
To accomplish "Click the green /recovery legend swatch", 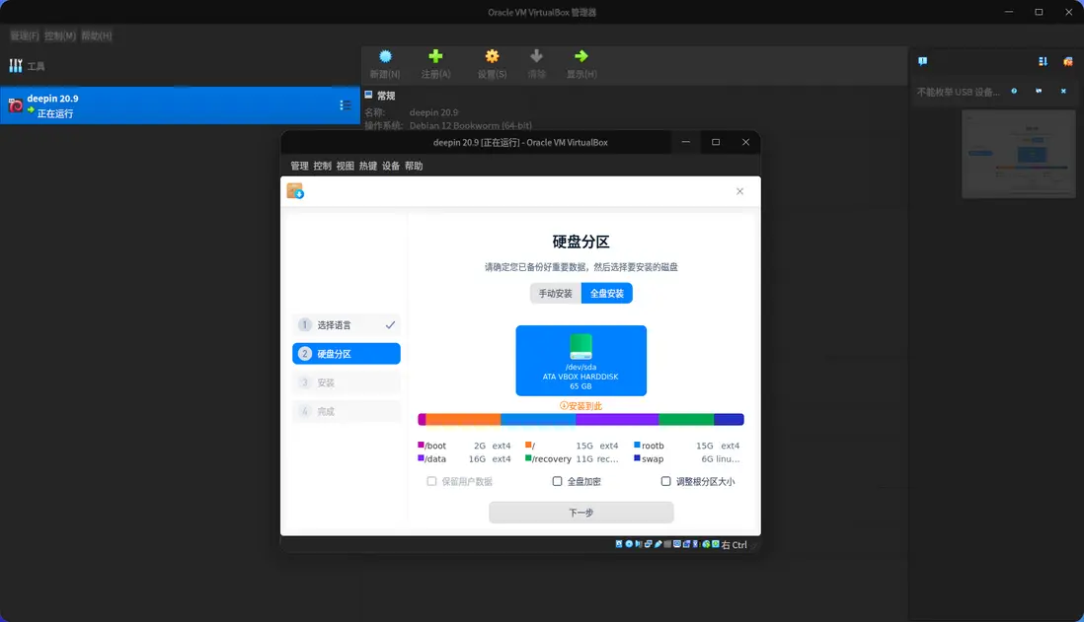I will click(x=528, y=457).
